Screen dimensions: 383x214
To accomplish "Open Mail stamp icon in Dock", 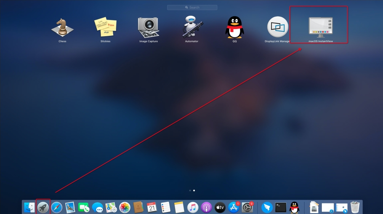I will 70,208.
